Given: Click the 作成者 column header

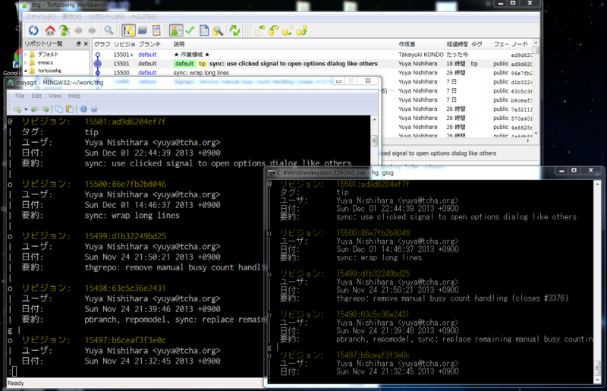Looking at the screenshot, I should click(407, 44).
